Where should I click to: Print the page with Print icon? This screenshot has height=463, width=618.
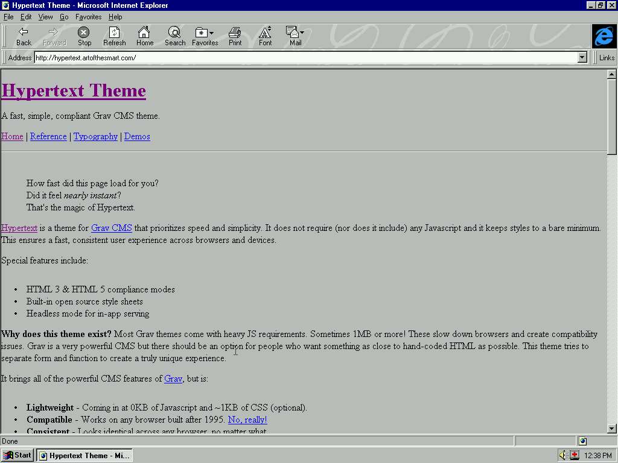pyautogui.click(x=235, y=36)
